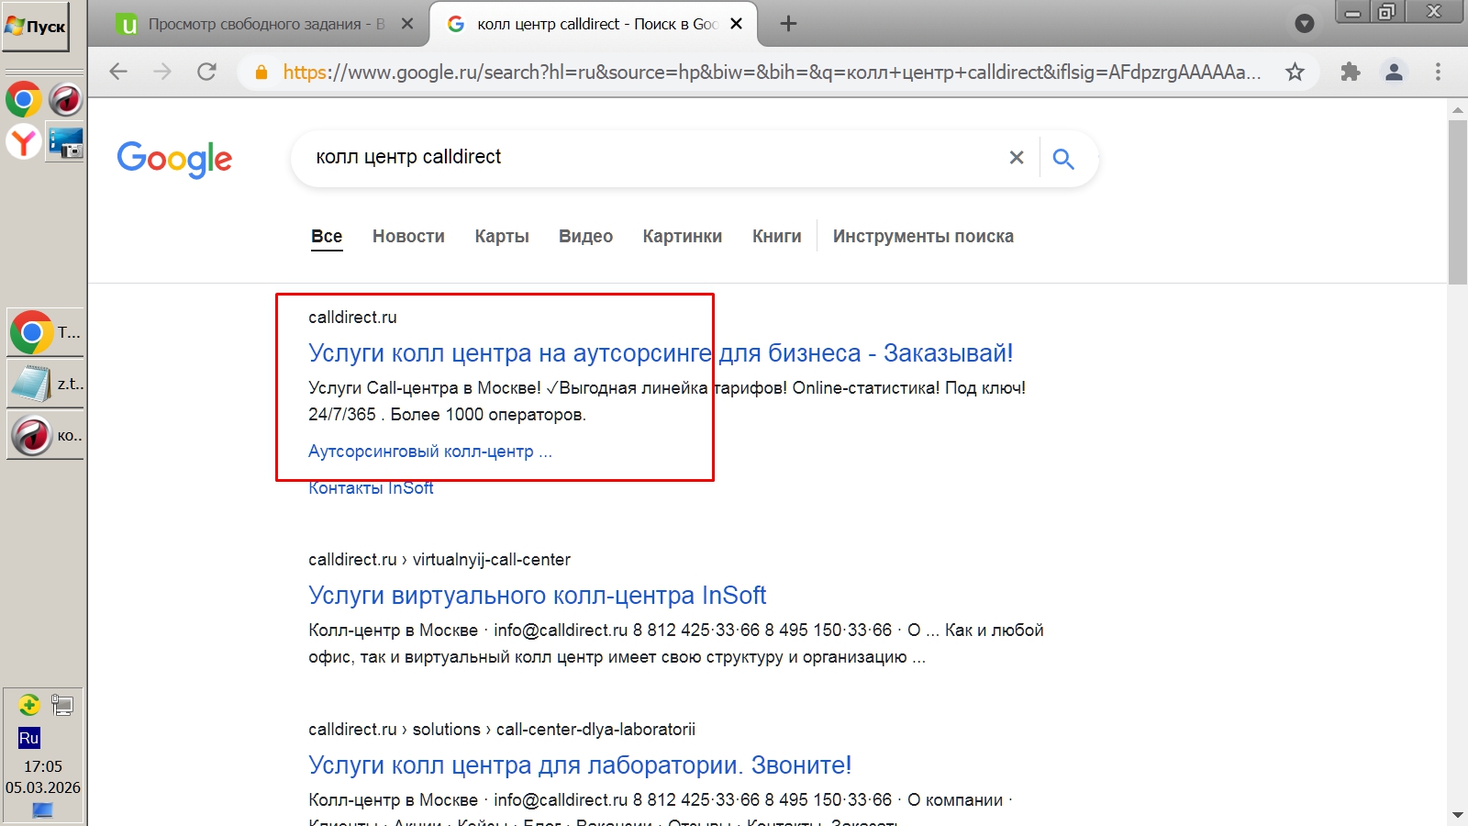
Task: Click "calldirect.ru › virtualnyij-call-center" breadcrumb
Action: coord(439,560)
